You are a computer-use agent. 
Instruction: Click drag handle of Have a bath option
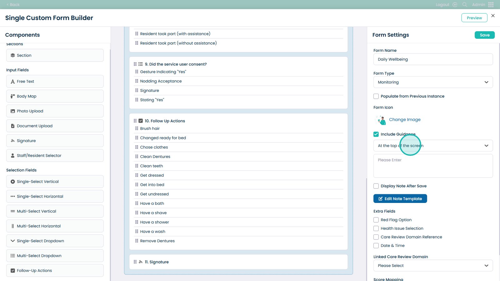[137, 203]
